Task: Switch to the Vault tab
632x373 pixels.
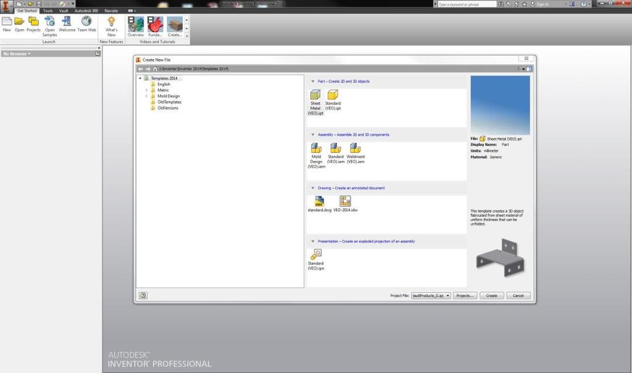Action: [x=64, y=11]
